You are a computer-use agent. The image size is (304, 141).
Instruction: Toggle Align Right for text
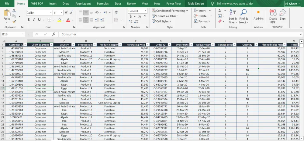pos(91,20)
